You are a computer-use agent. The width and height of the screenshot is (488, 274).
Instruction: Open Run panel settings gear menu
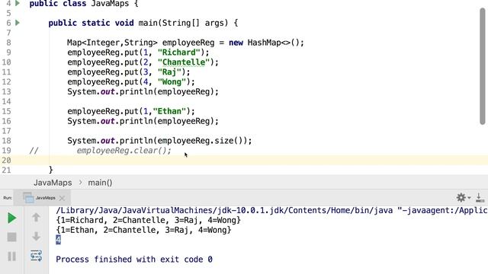[x=463, y=198]
